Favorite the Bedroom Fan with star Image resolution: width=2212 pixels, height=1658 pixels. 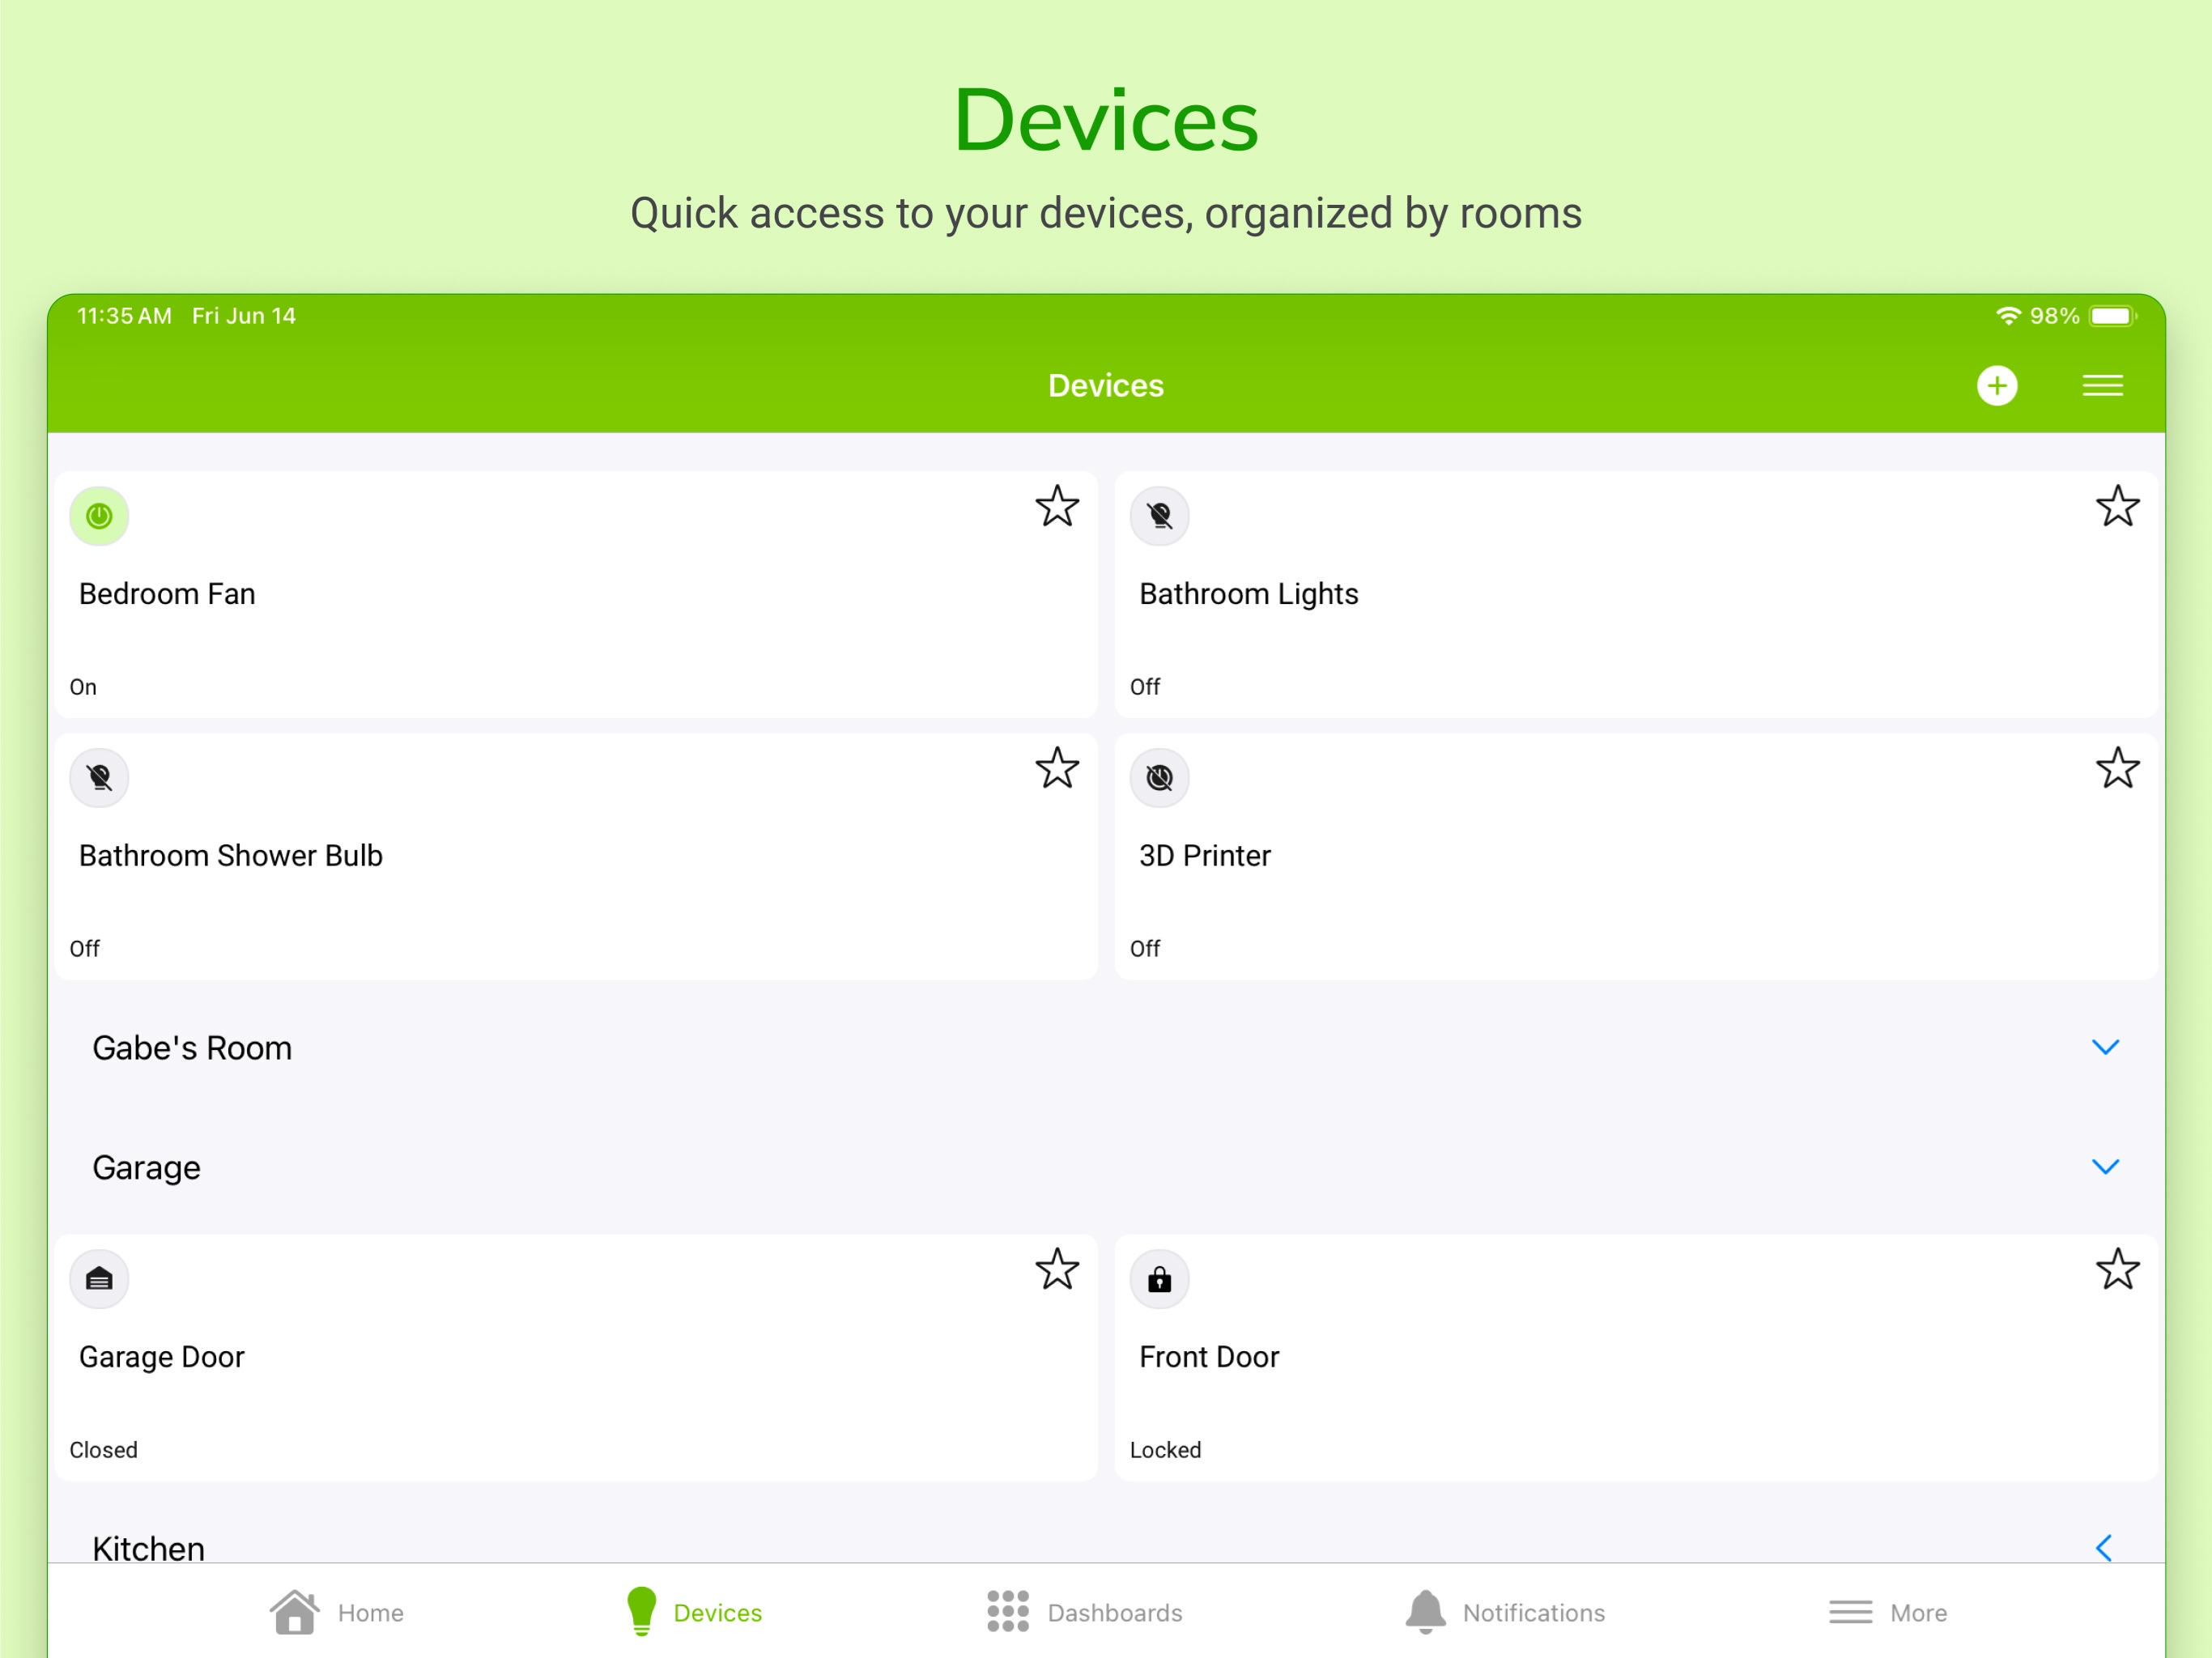(1057, 506)
